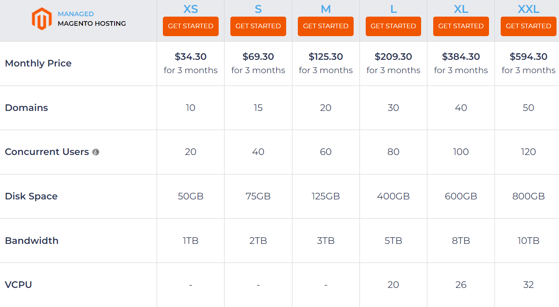Click the Disk Space row label
The width and height of the screenshot is (559, 307).
[31, 196]
